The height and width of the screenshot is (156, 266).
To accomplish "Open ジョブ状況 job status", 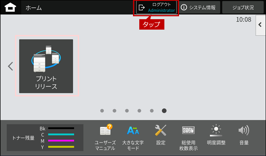I will pos(243,8).
